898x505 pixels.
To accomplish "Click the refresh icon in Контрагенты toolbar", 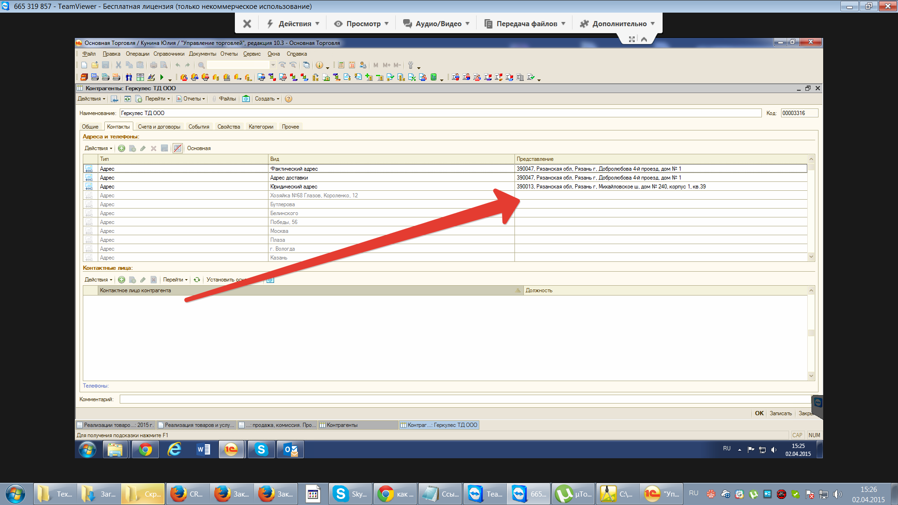I will pos(127,99).
